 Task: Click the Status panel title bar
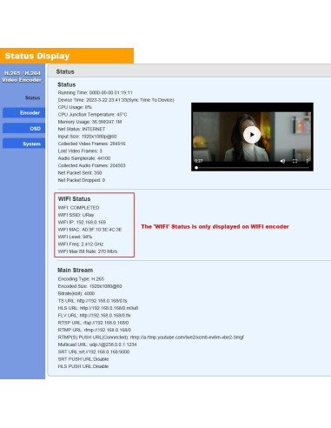pos(189,71)
